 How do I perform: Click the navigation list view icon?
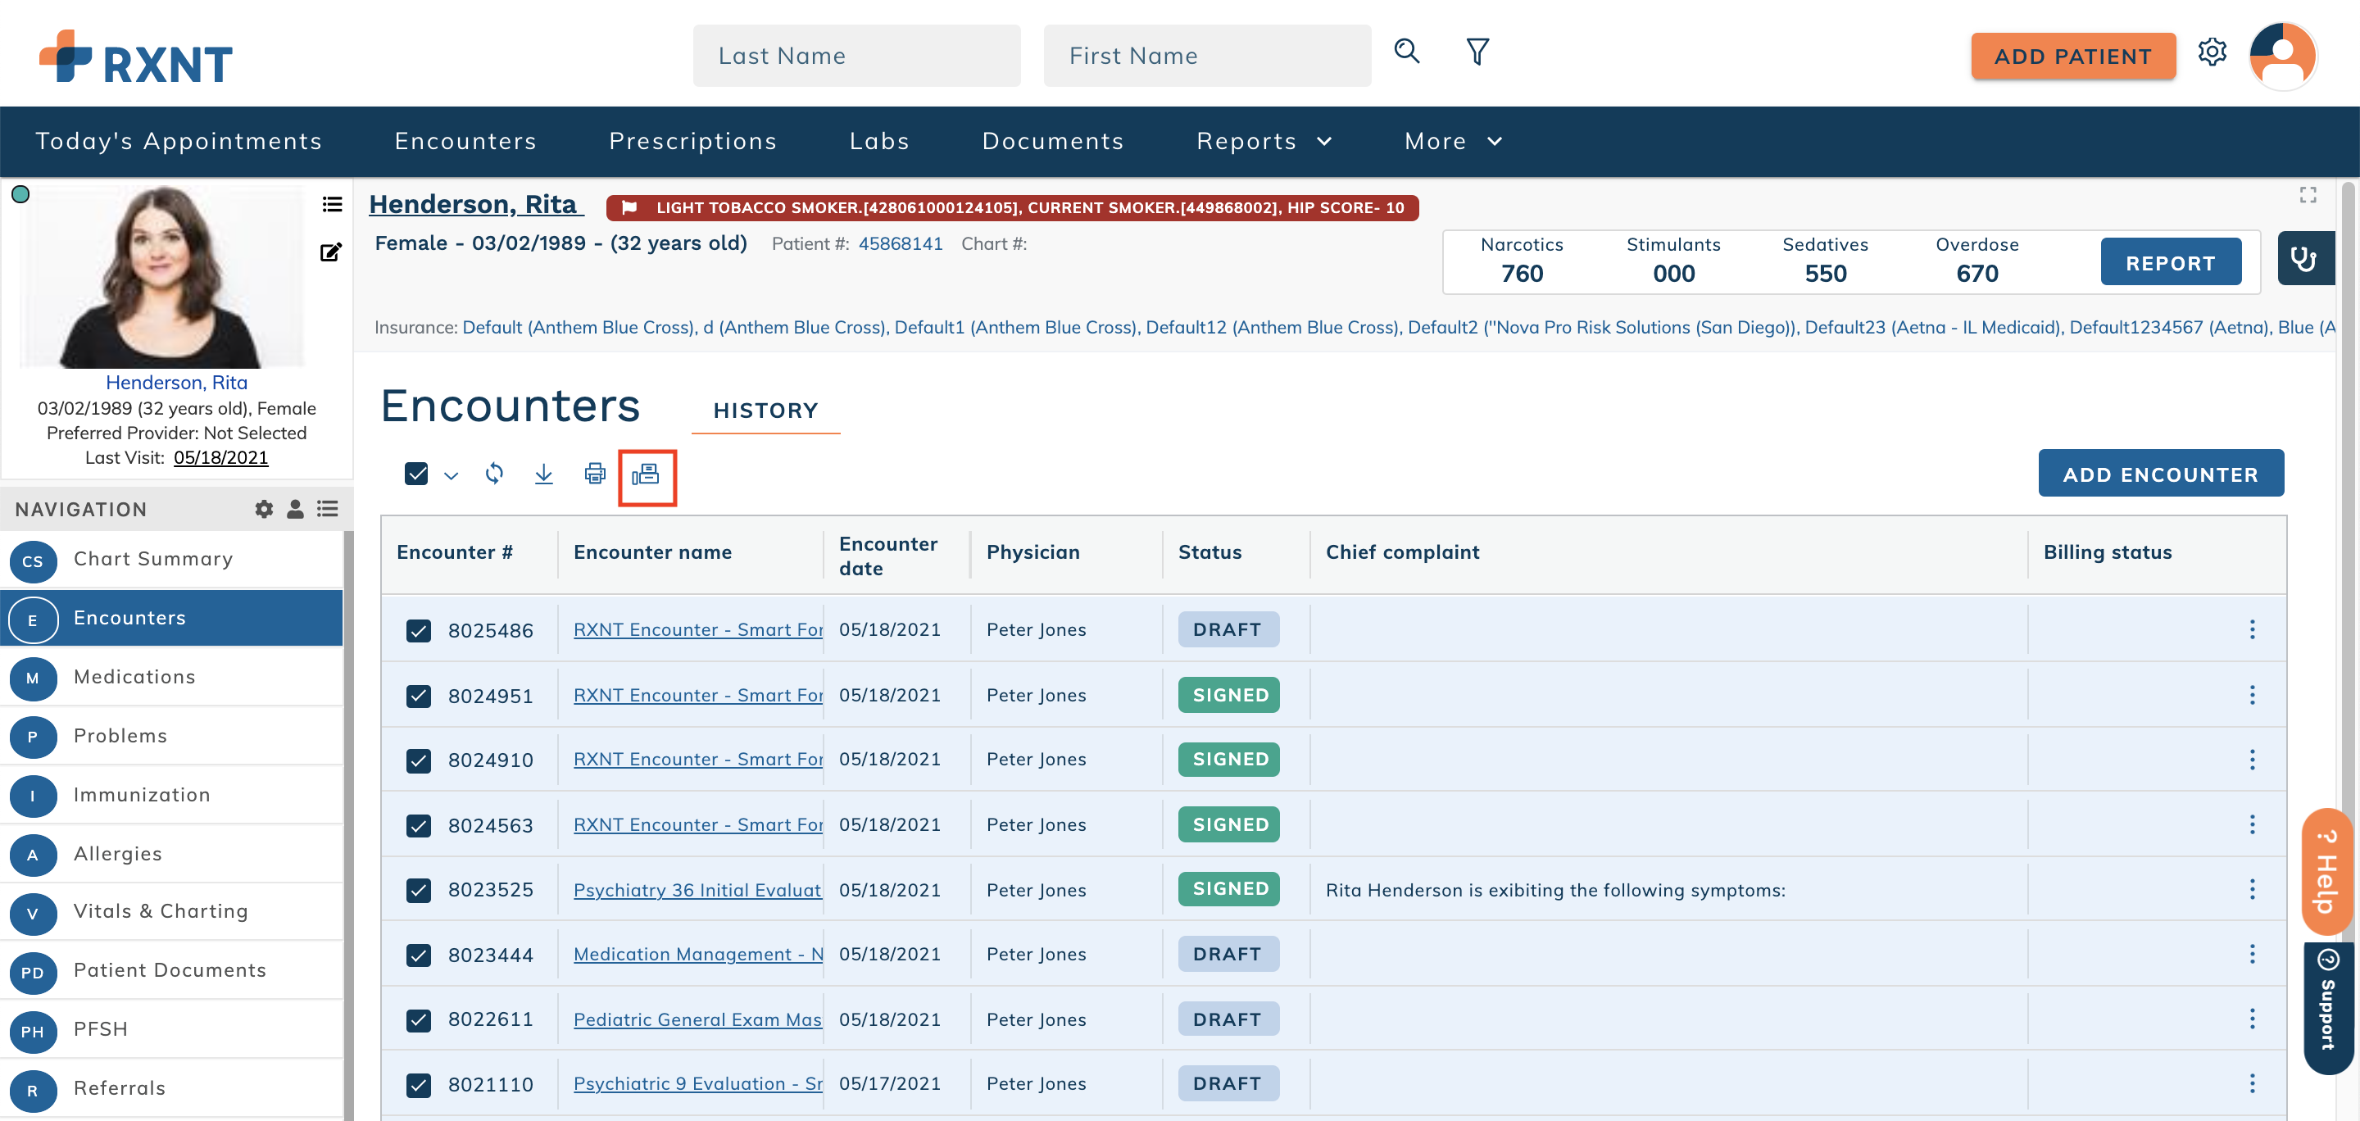[x=327, y=509]
